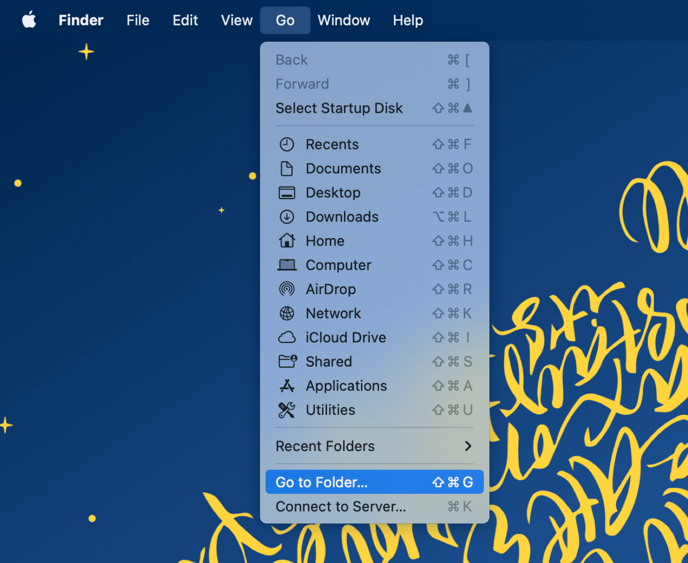Click the Shift-Command-C shortcut hint
688x563 pixels.
point(452,265)
